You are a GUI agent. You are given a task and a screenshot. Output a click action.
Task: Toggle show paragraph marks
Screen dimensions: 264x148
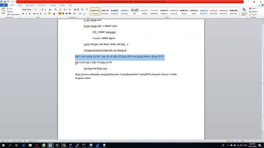87,9
